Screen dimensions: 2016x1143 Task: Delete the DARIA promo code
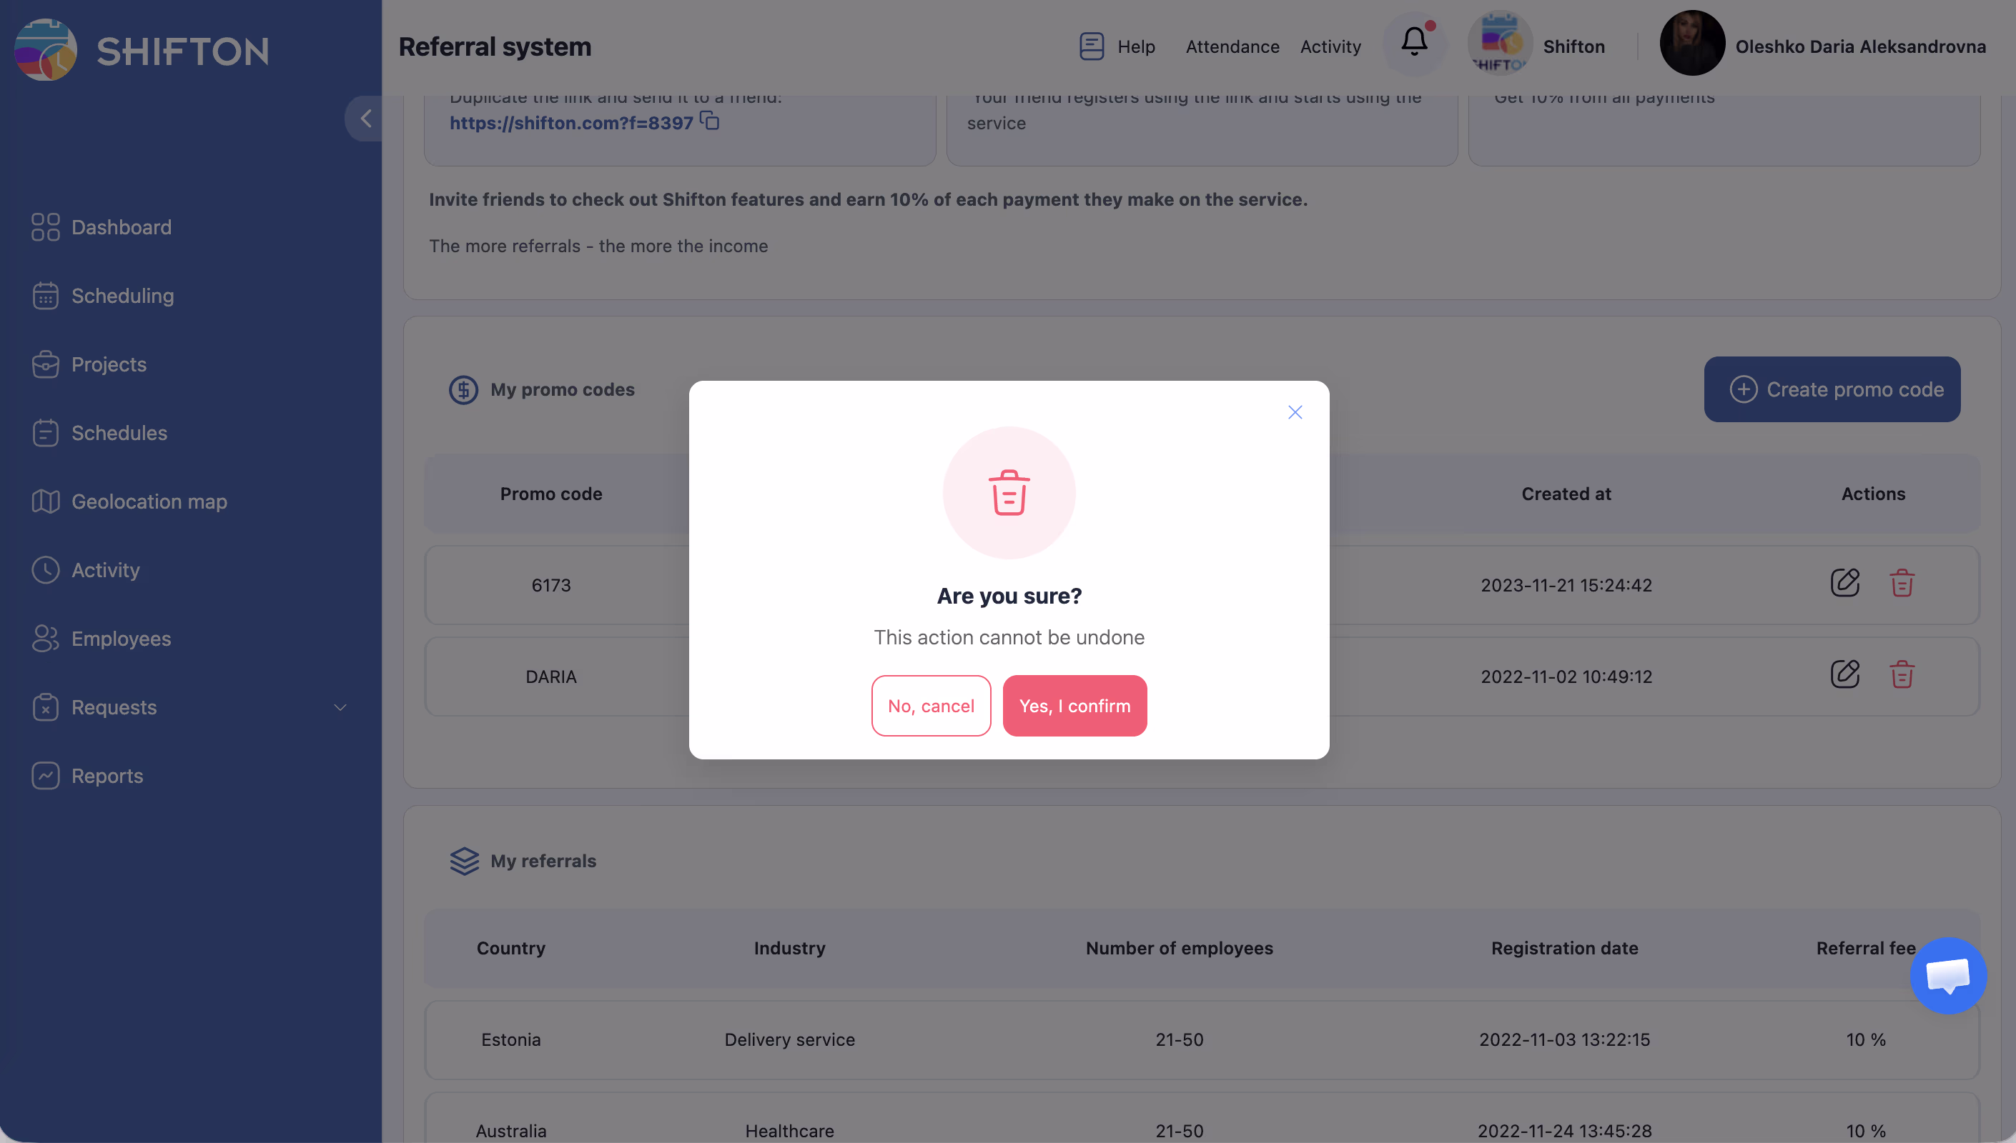pyautogui.click(x=1902, y=674)
